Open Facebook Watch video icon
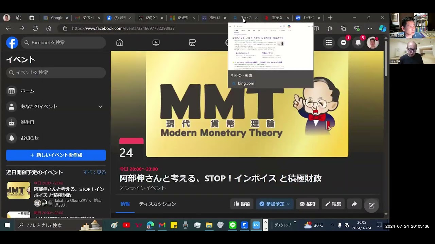 pyautogui.click(x=156, y=43)
